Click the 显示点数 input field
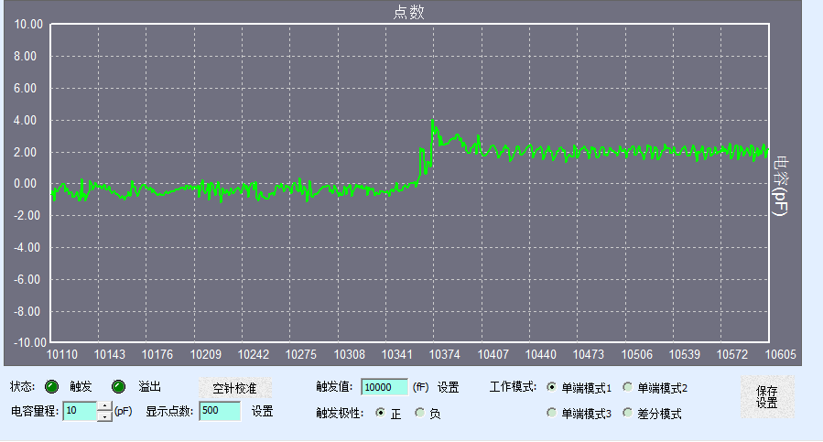The image size is (823, 442). (220, 412)
